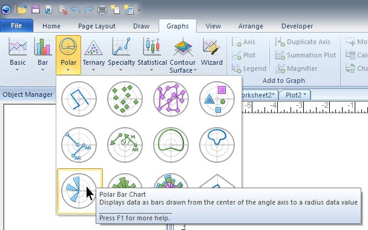
Task: Expand the quick access toolbar customize arrow
Action: [140, 10]
